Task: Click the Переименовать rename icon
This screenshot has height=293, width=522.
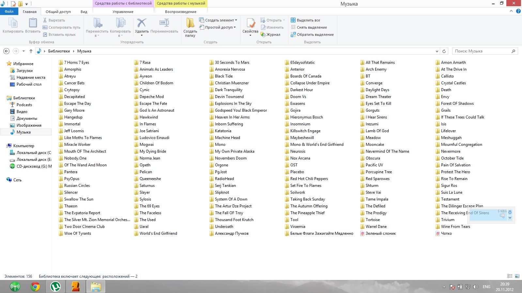Action: 164,23
